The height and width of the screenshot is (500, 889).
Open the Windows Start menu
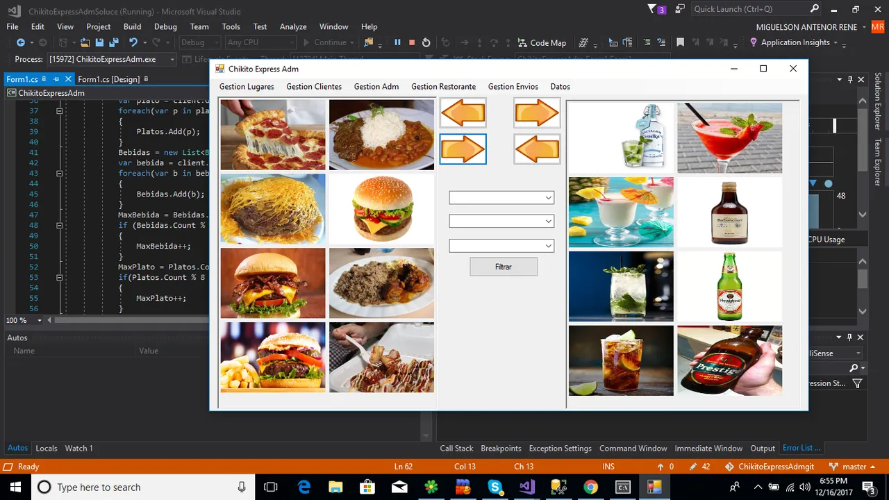[x=15, y=487]
